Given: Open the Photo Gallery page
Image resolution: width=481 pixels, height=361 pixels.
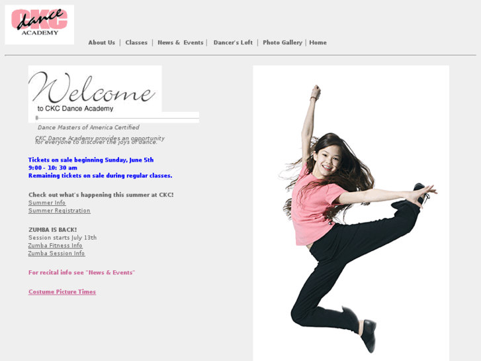Looking at the screenshot, I should click(x=283, y=42).
